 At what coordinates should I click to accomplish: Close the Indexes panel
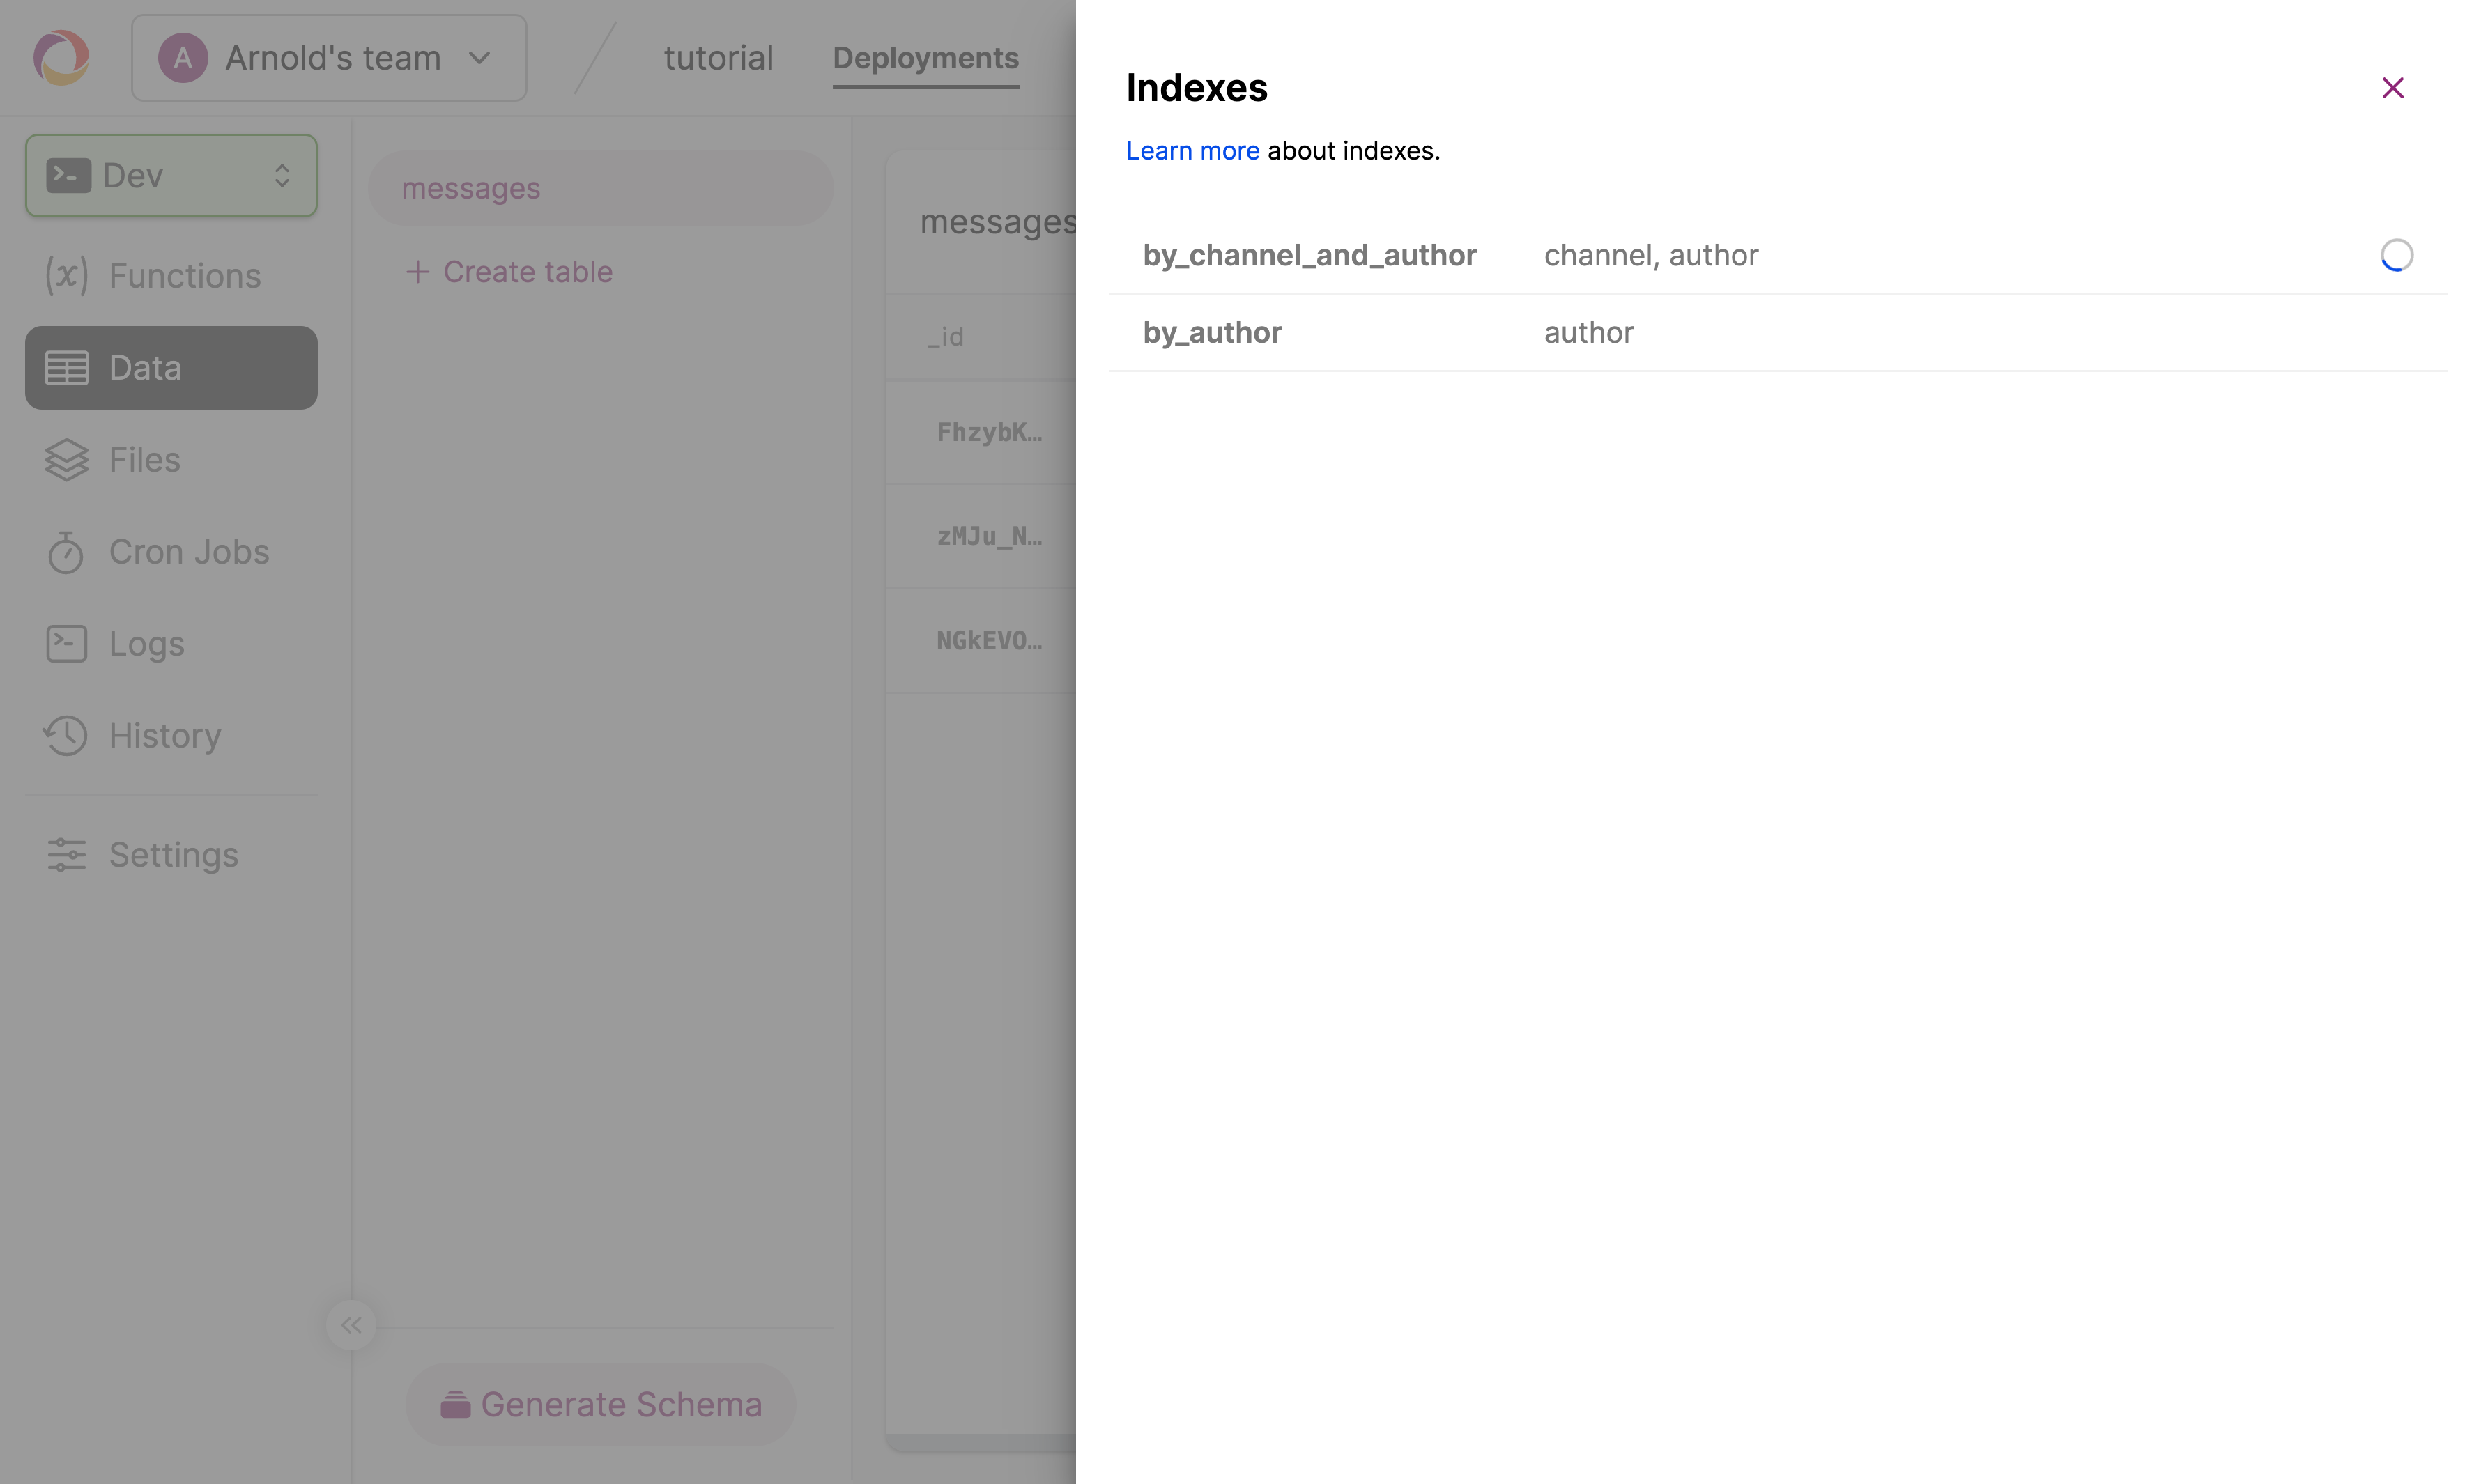2392,88
